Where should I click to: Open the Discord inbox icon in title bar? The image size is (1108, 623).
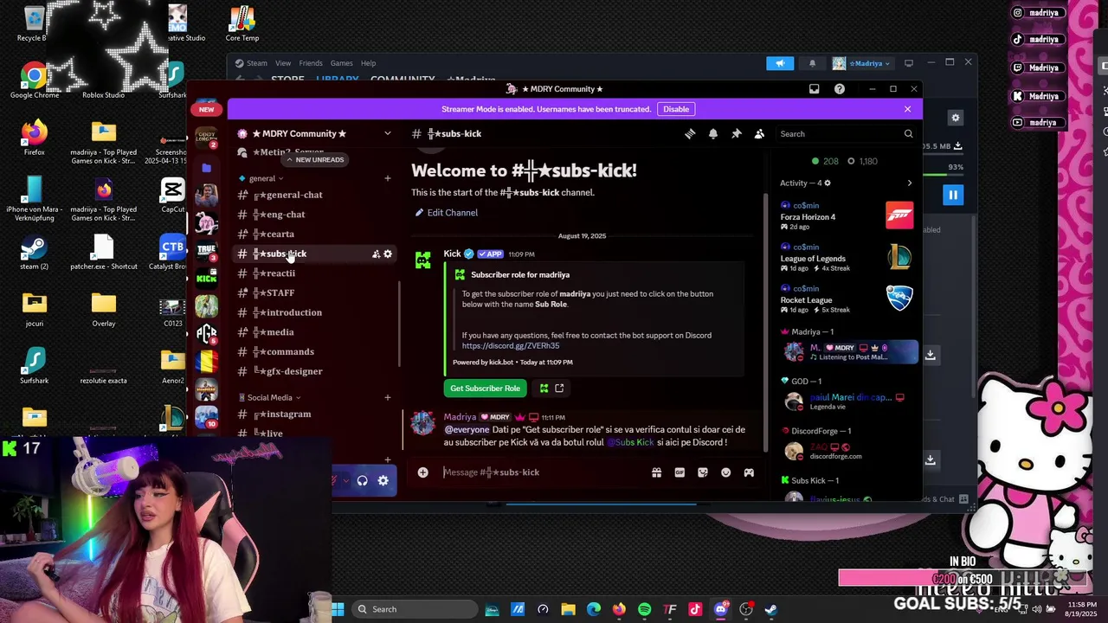(x=814, y=89)
